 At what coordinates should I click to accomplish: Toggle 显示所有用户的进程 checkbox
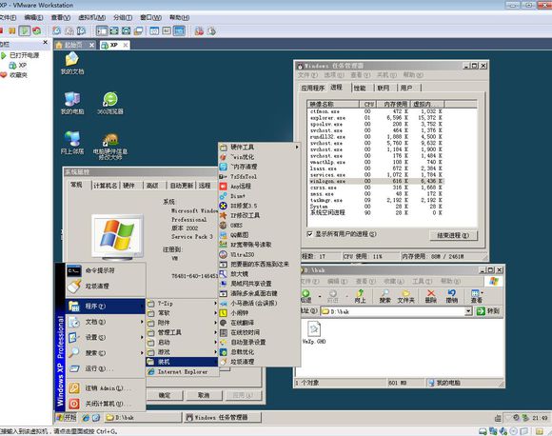point(310,234)
